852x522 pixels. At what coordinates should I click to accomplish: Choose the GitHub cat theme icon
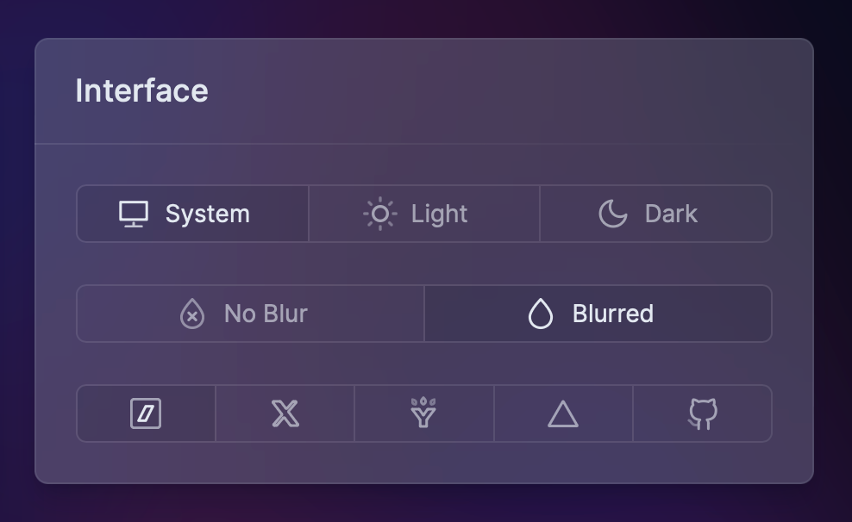point(703,414)
